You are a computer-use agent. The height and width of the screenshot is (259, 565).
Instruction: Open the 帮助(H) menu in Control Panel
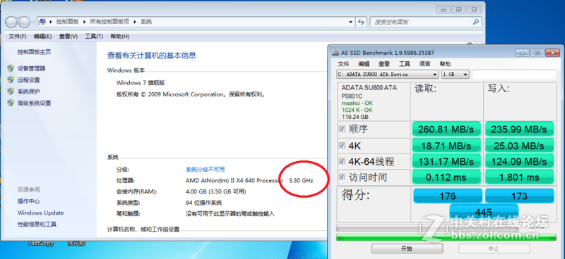pos(119,37)
